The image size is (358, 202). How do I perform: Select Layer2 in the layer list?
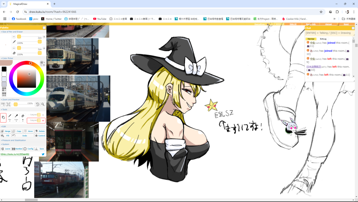pos(36,120)
